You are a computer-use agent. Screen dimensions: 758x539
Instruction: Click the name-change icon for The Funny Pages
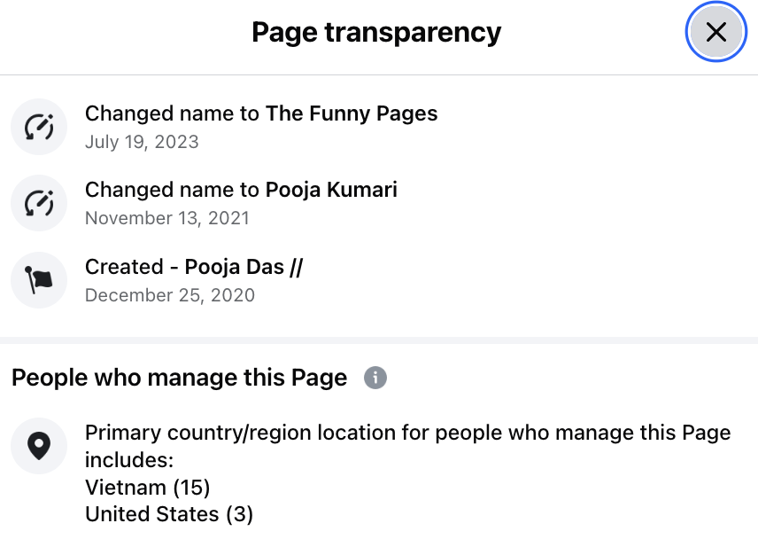coord(39,127)
